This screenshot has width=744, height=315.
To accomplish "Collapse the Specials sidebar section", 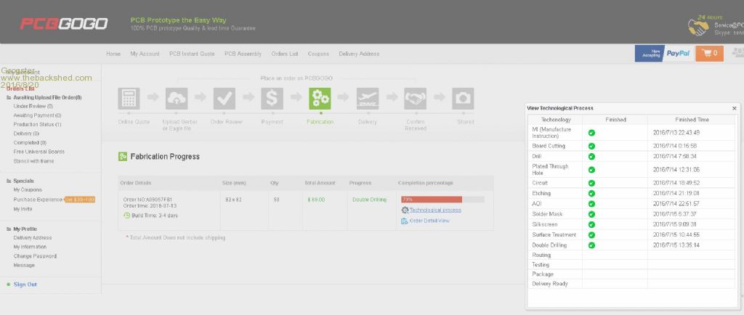I will (x=9, y=181).
